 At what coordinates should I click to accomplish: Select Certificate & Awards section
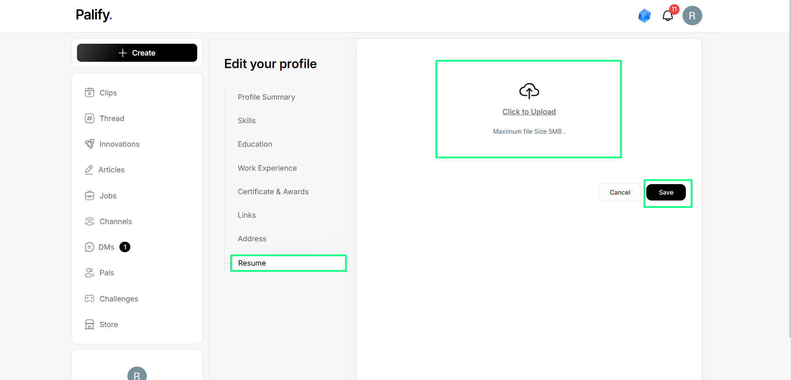click(273, 192)
